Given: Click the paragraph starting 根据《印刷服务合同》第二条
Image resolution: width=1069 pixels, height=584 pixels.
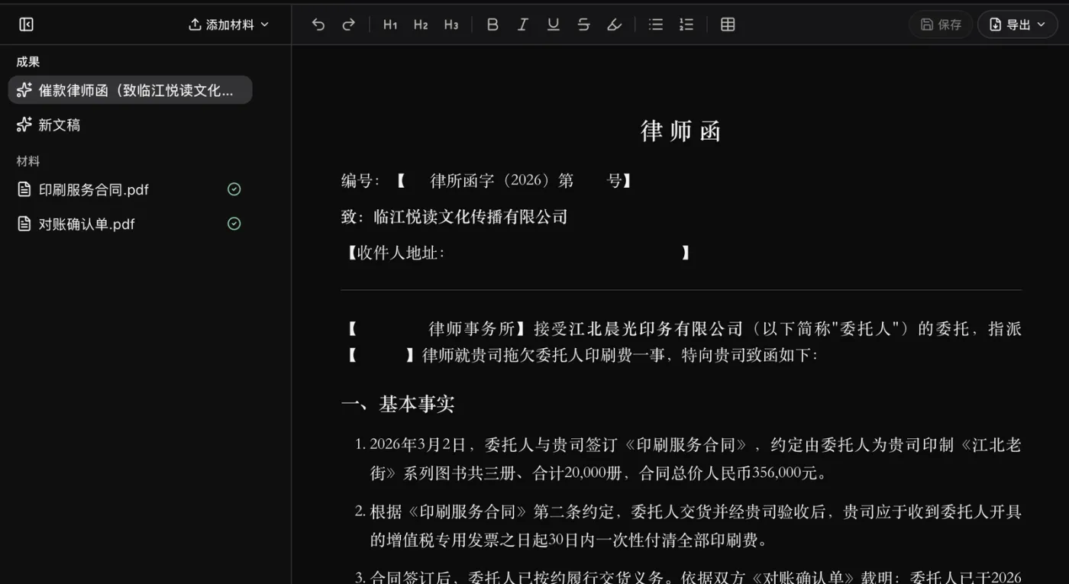Looking at the screenshot, I should (695, 526).
